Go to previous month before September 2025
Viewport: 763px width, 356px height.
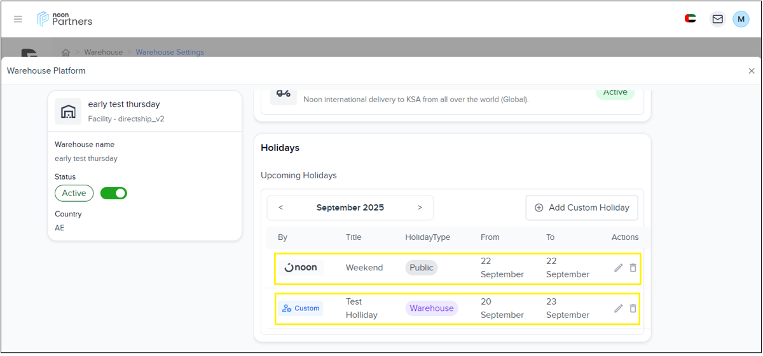coord(280,208)
